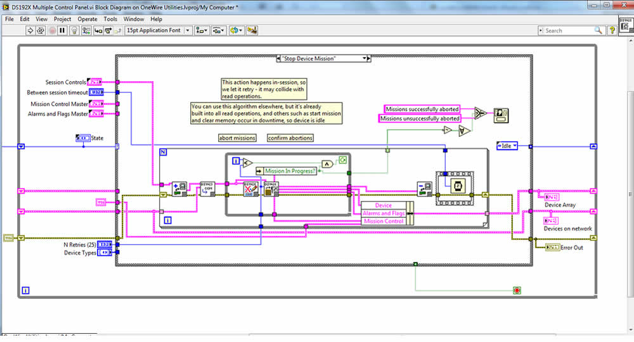
Task: Click the DS192X COM subVI icon
Action: point(208,189)
